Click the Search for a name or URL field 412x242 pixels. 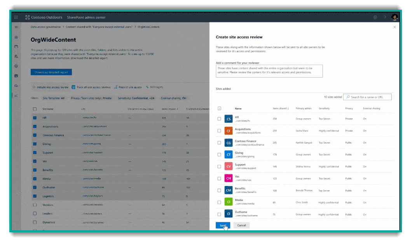coord(368,96)
